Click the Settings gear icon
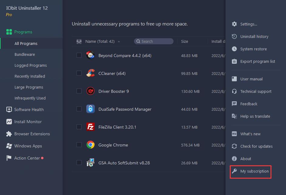This screenshot has width=286, height=195. point(234,24)
